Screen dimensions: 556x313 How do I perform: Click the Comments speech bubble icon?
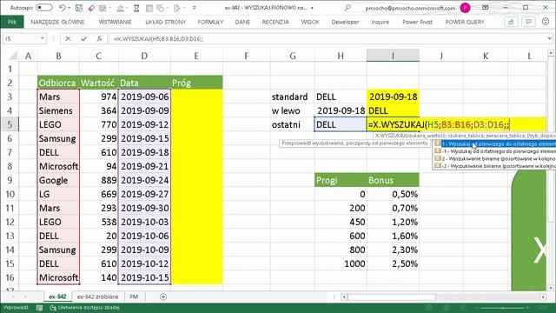528,22
